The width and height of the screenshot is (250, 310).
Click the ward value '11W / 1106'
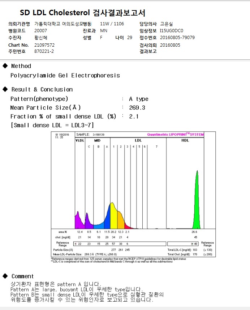tap(112, 24)
